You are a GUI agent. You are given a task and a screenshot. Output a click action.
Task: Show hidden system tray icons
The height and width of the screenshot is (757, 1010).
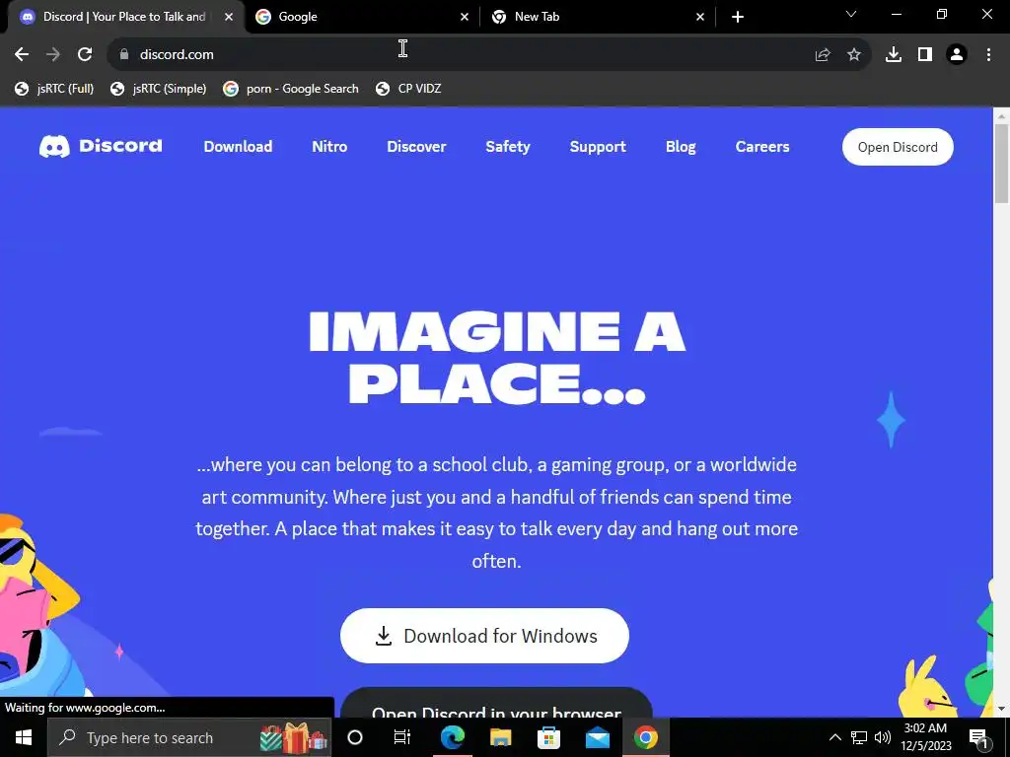(834, 737)
